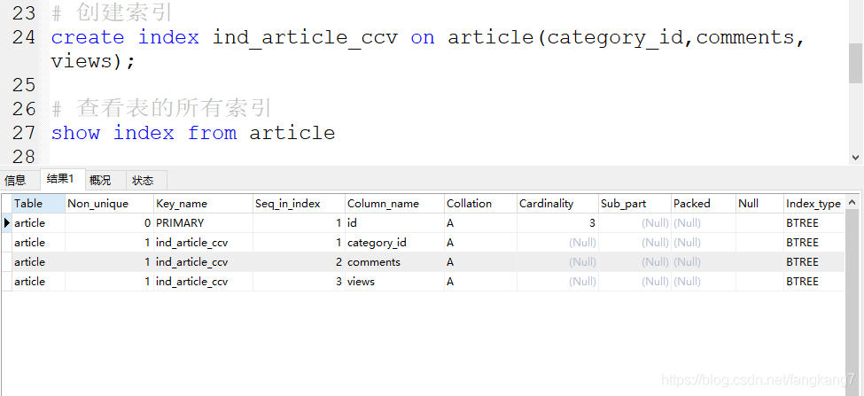Click the Cardinality column header
This screenshot has height=396, width=864.
point(557,204)
